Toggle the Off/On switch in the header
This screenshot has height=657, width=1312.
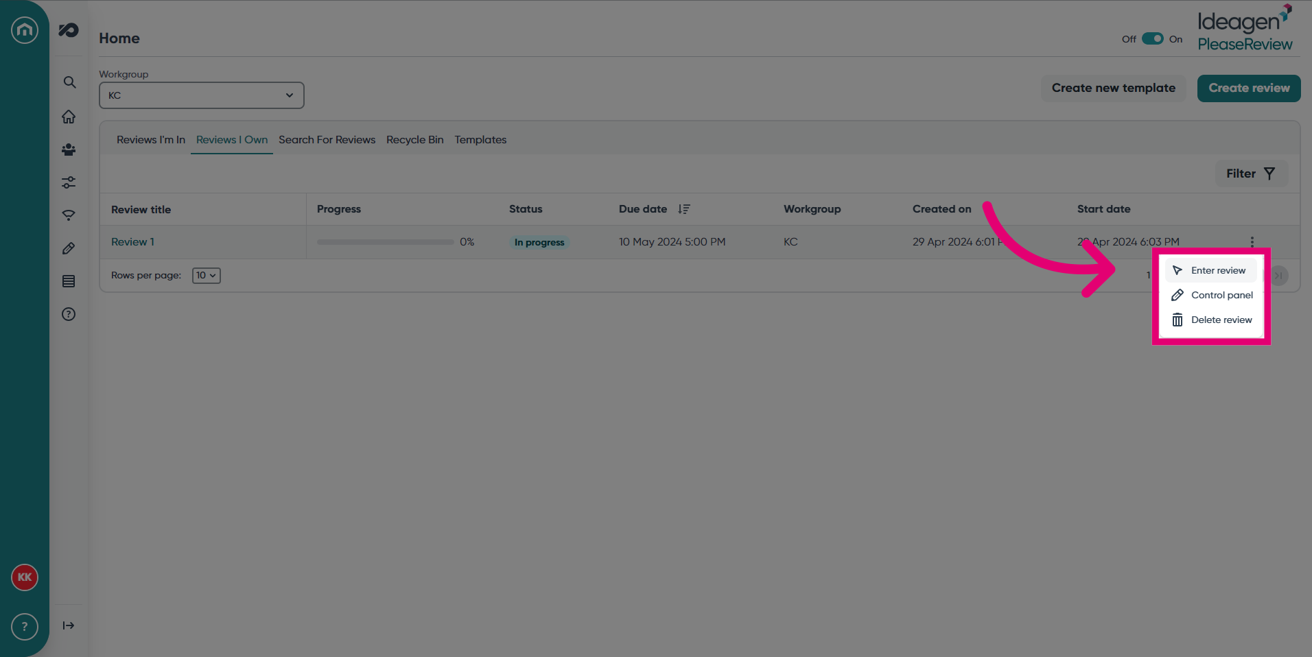[1153, 38]
